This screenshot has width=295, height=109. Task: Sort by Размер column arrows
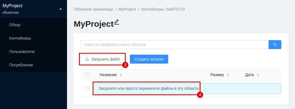pyautogui.click(x=228, y=75)
